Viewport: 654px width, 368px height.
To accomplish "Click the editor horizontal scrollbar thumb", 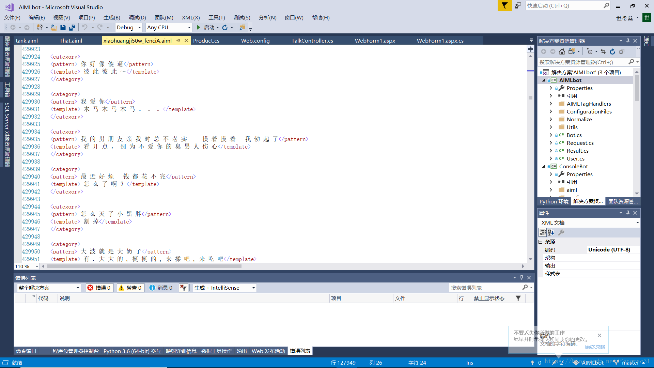I will (x=144, y=266).
